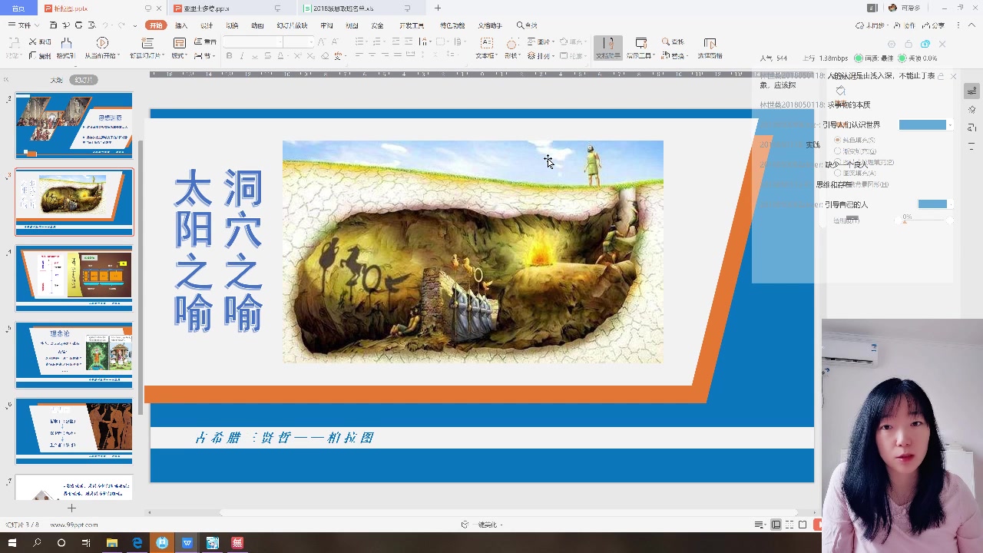Switch to normal view in status bar
Viewport: 983px width, 553px height.
776,525
